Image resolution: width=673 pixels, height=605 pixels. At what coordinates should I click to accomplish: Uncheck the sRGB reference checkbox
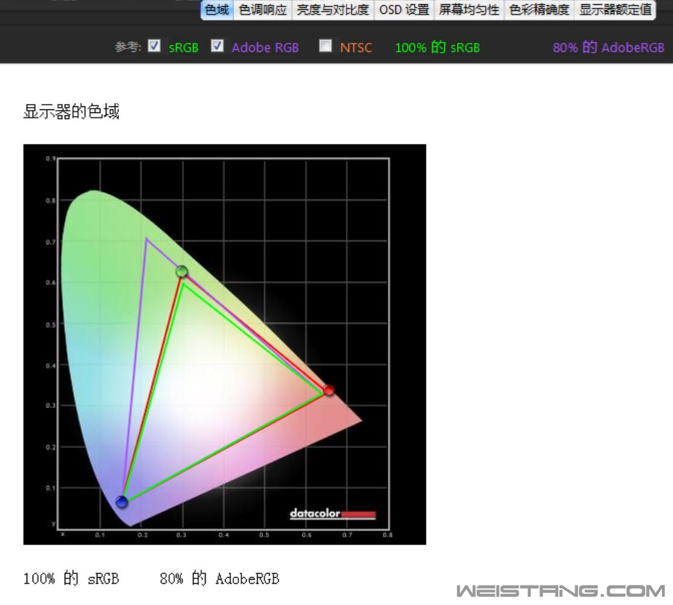pyautogui.click(x=155, y=46)
